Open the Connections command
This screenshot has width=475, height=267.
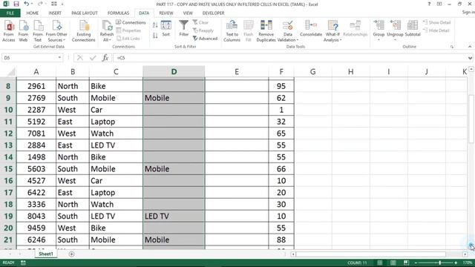tap(131, 22)
